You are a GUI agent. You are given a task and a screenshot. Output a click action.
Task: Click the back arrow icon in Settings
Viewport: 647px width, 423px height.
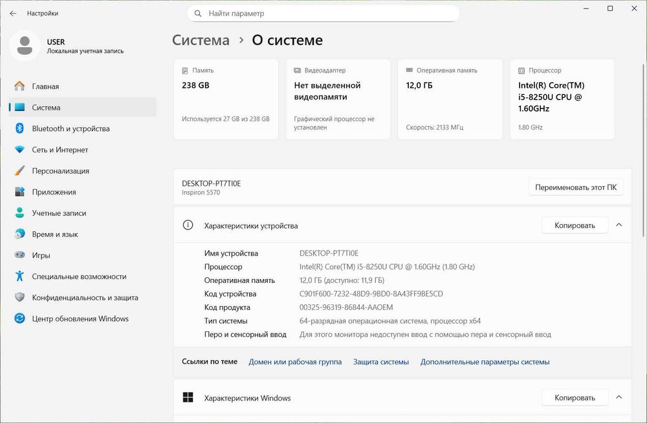tap(13, 13)
